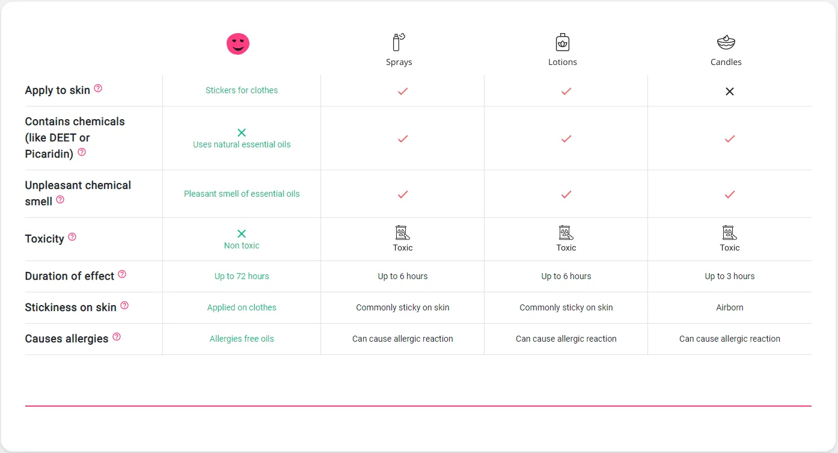Click Sprays checkmark in Apply to skin row
The height and width of the screenshot is (453, 838).
[x=403, y=91]
